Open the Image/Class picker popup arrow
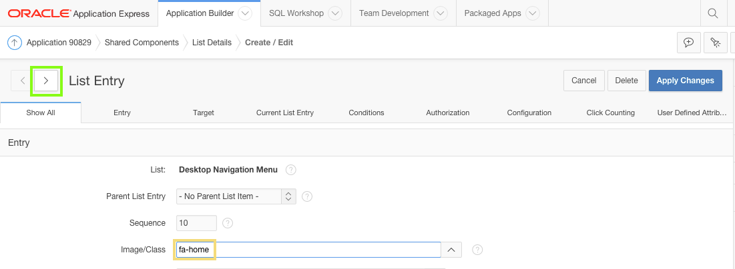The width and height of the screenshot is (735, 269). (x=451, y=250)
